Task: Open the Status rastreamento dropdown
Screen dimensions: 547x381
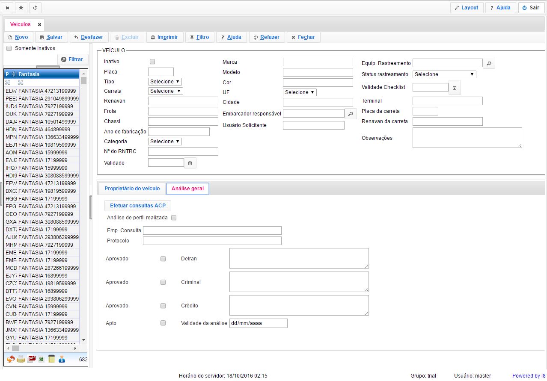Action: tap(444, 74)
